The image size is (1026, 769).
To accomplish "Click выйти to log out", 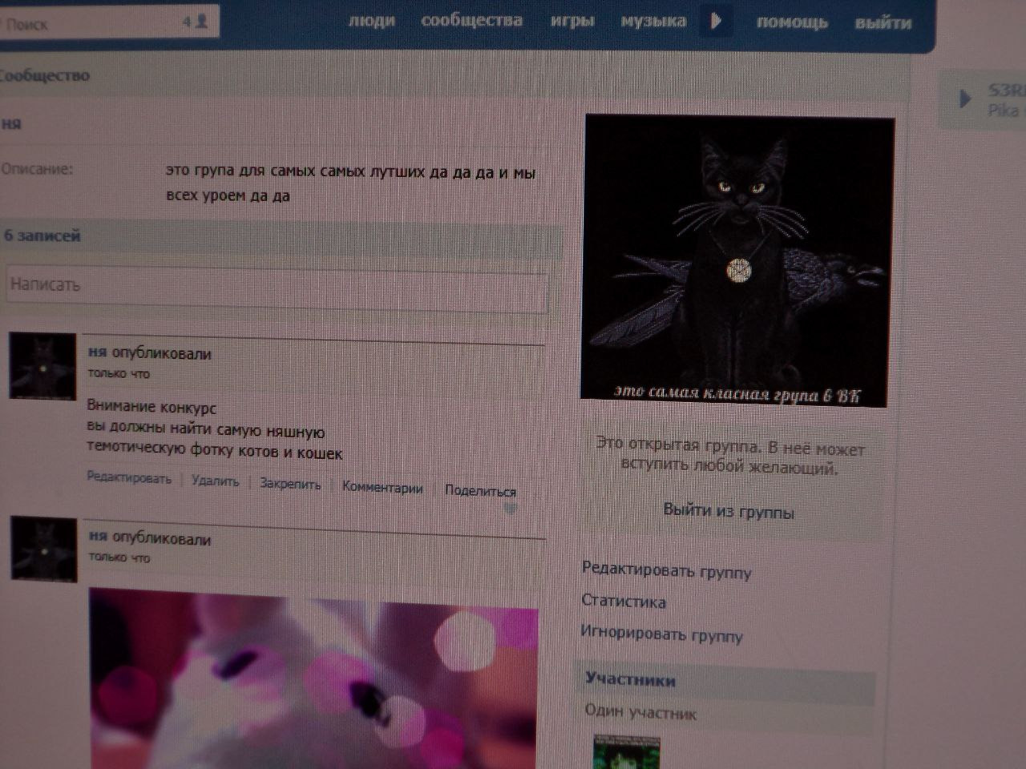I will tap(883, 23).
